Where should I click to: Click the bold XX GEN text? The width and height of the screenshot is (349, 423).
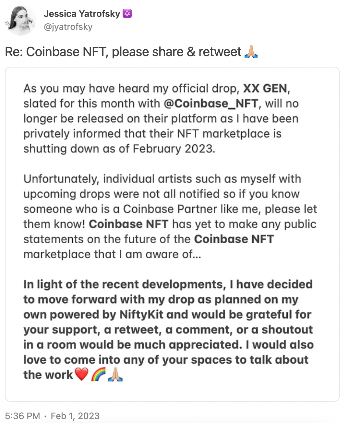click(265, 88)
